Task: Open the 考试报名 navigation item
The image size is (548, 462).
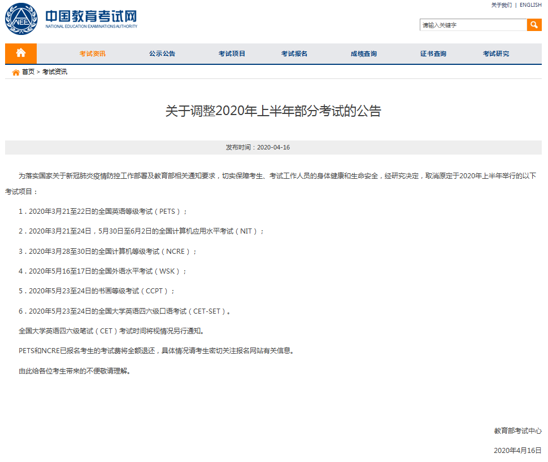Action: pos(294,54)
